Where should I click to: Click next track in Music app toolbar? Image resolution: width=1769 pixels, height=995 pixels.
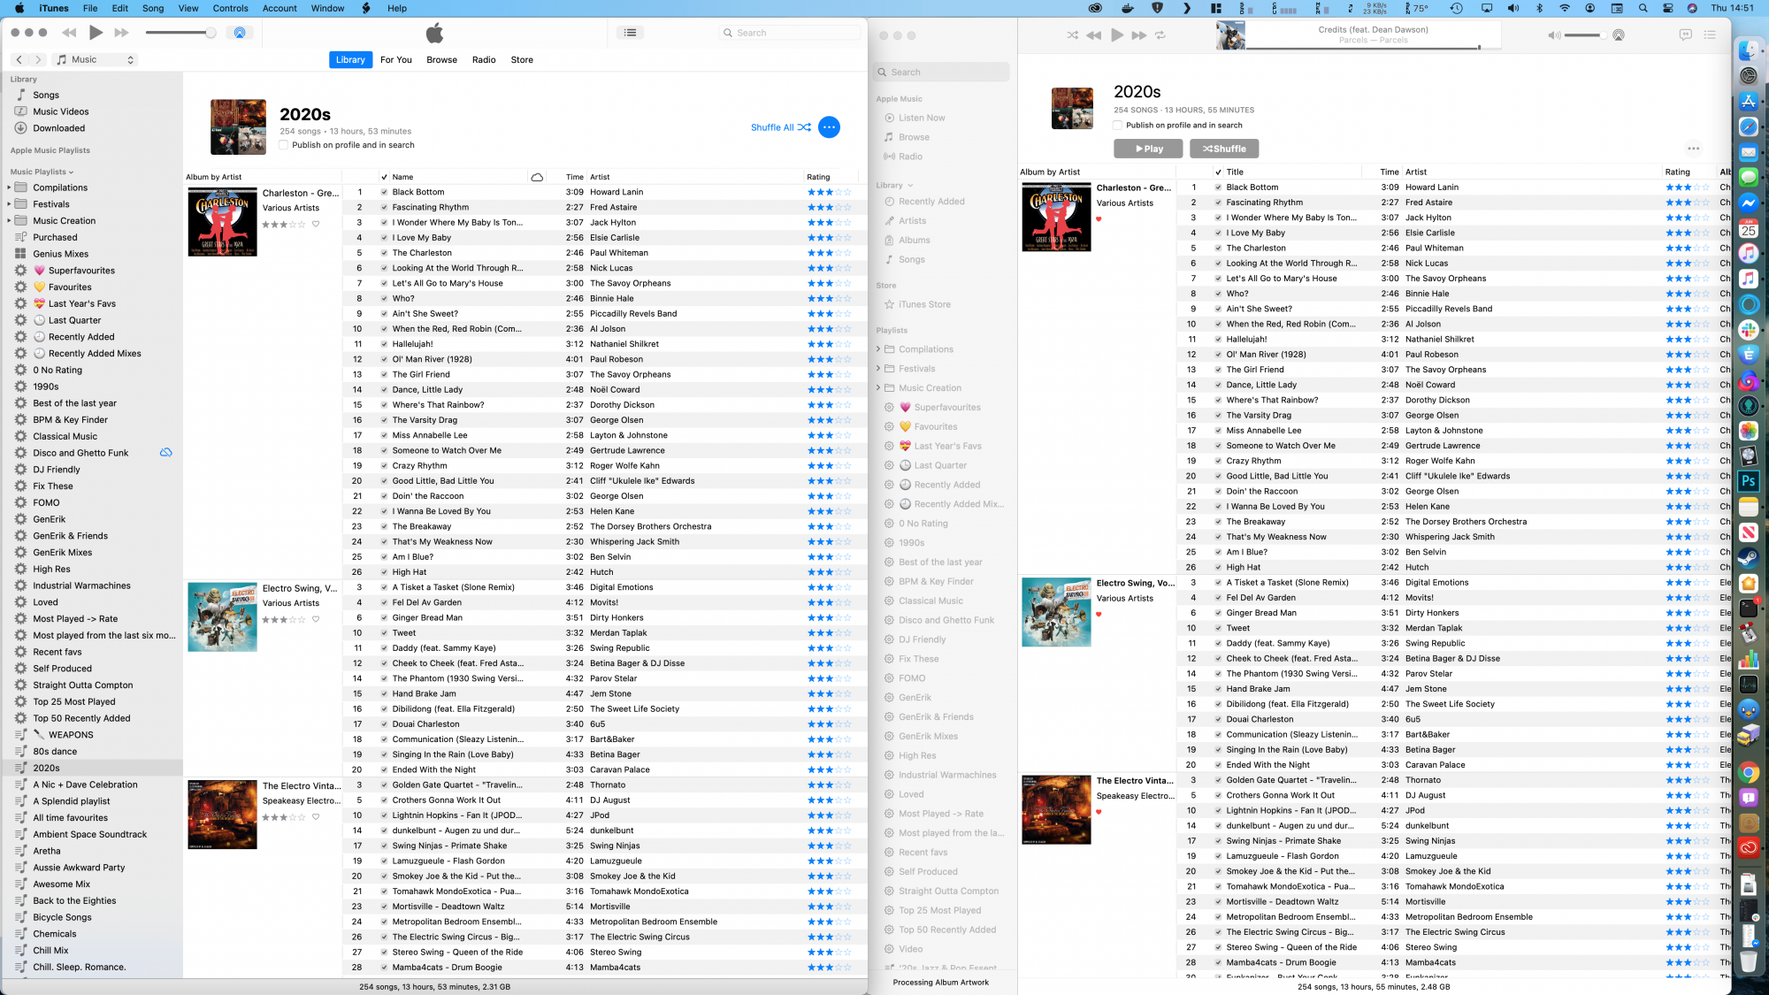coord(1139,35)
